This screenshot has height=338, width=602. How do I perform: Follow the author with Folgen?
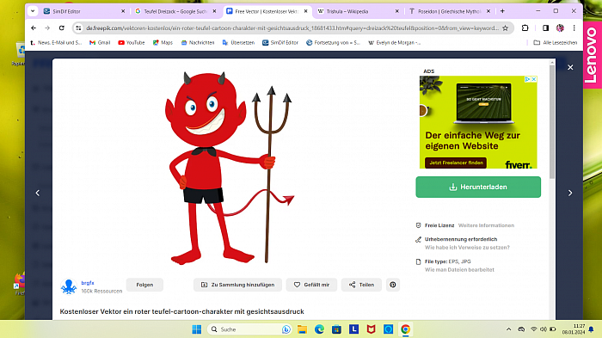coord(144,285)
